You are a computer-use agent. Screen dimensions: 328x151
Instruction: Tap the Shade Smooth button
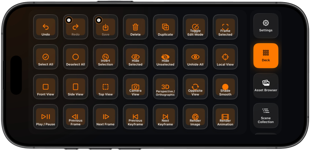coord(225,87)
